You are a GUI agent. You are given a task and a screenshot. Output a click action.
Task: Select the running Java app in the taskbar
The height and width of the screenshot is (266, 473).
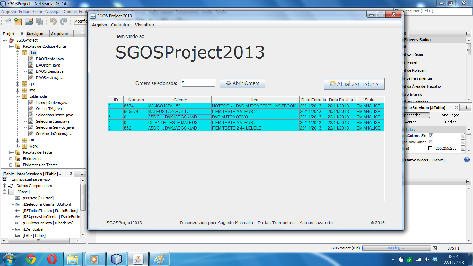138,259
